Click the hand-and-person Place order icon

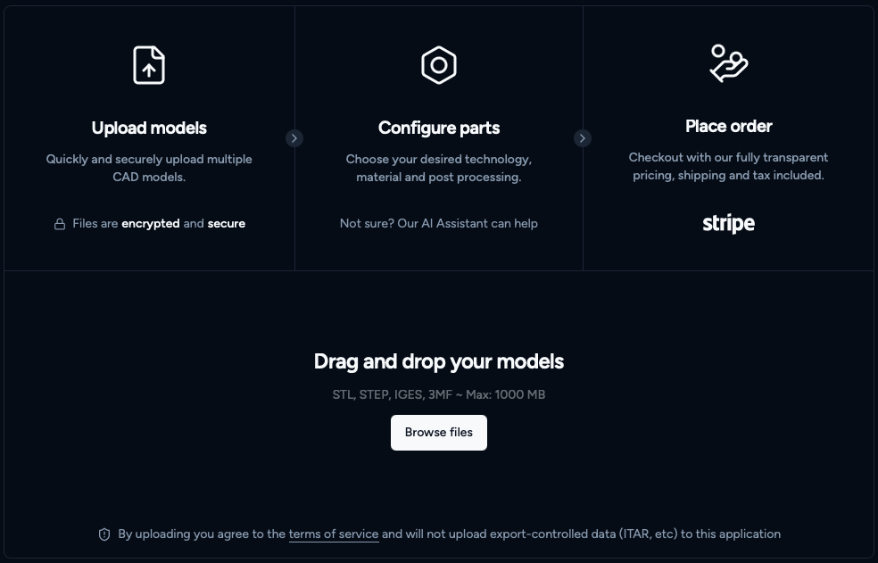pos(729,63)
